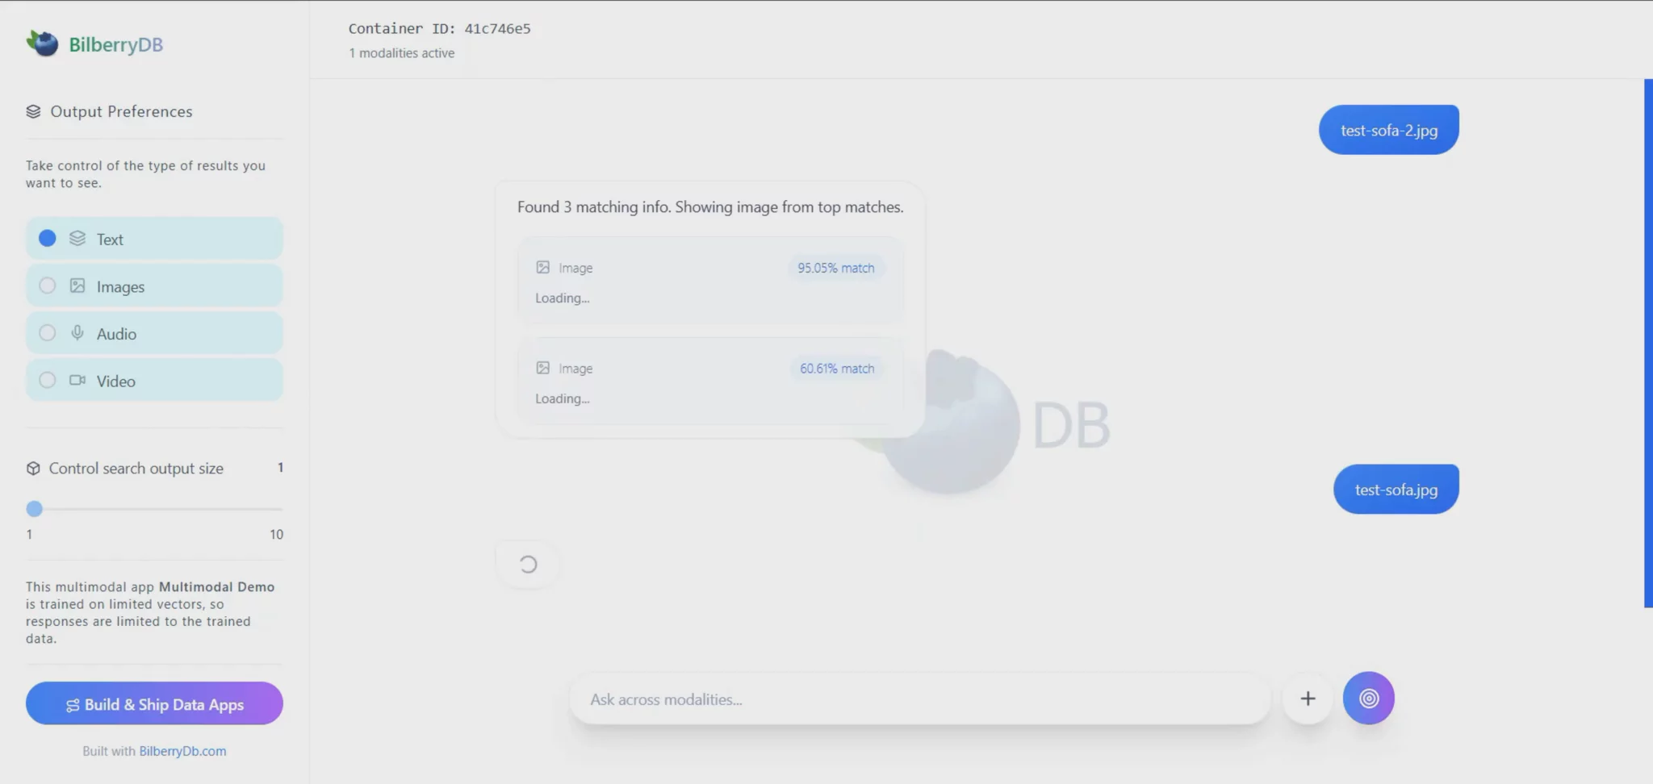Click the "1 modalities active" text
Image resolution: width=1653 pixels, height=784 pixels.
(x=401, y=53)
